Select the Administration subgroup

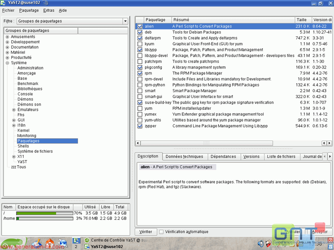pyautogui.click(x=30, y=68)
